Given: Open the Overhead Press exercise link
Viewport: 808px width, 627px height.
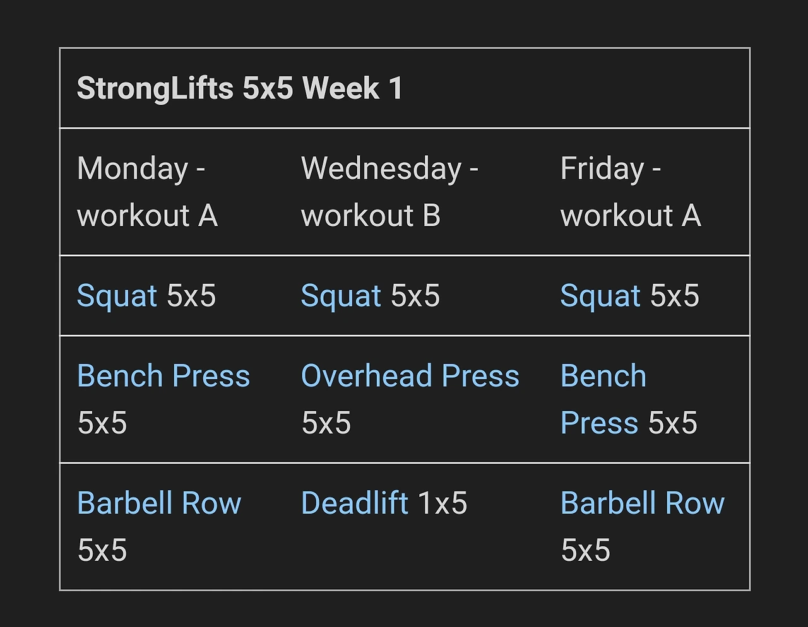Looking at the screenshot, I should coord(410,376).
